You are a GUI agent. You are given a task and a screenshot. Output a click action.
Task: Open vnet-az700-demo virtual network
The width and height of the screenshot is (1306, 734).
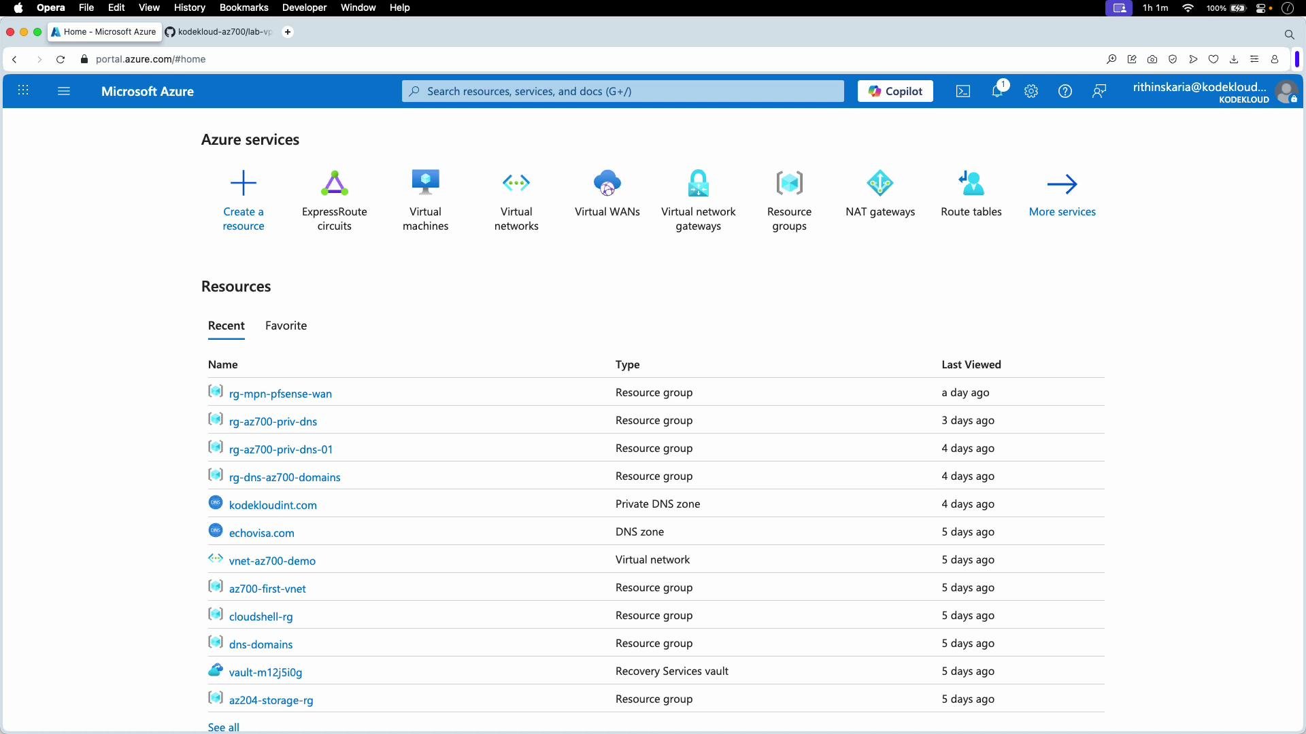(272, 561)
